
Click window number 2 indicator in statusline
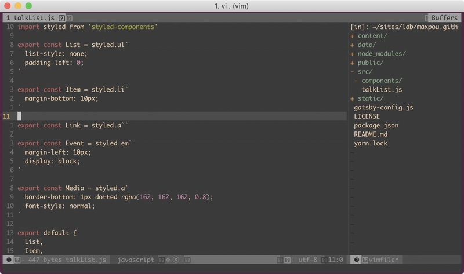click(x=356, y=260)
